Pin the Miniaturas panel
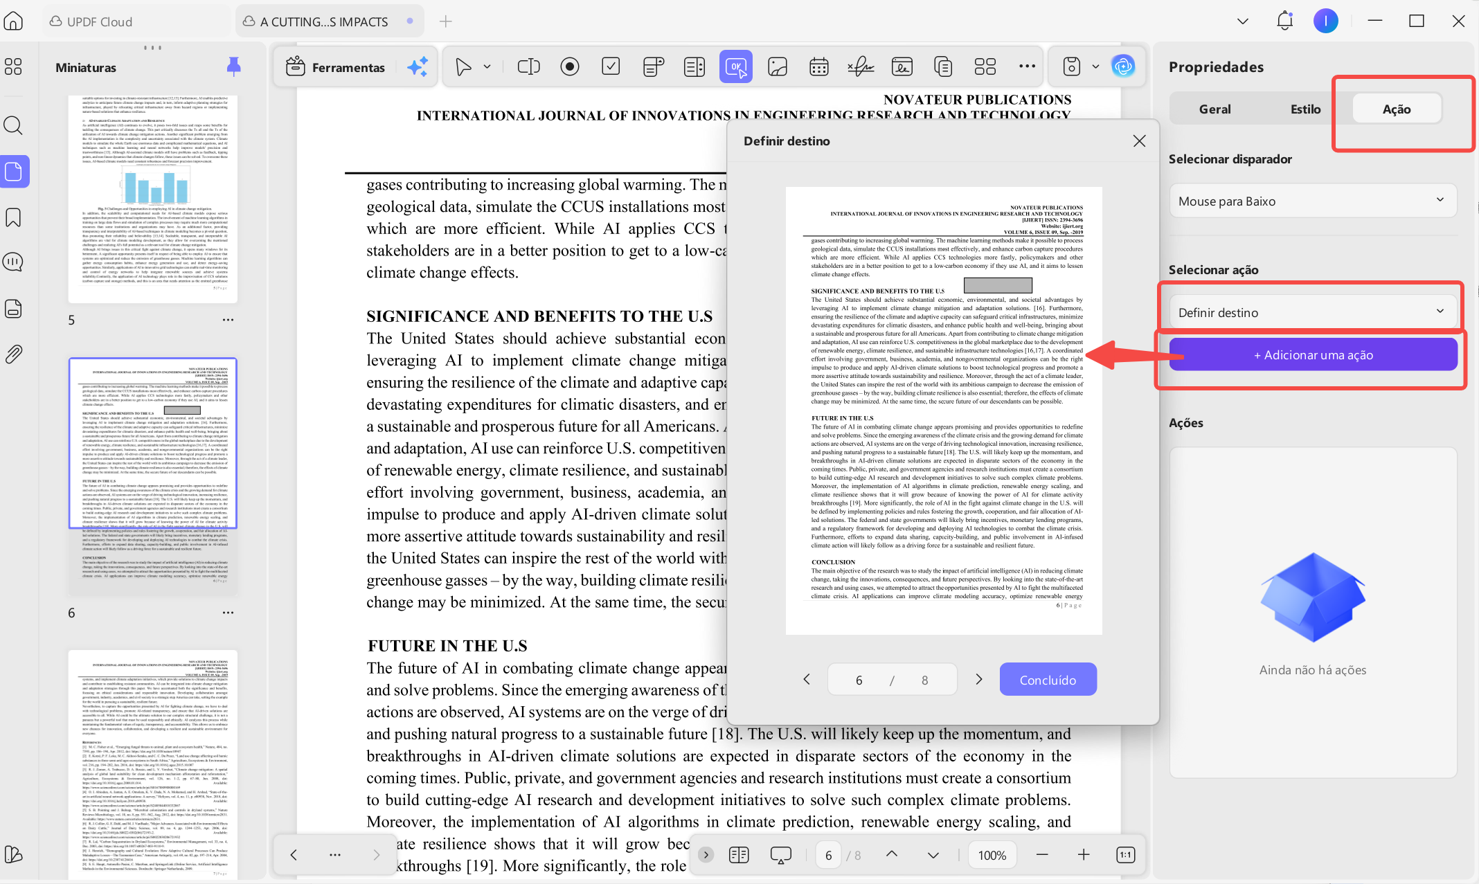The height and width of the screenshot is (884, 1479). pyautogui.click(x=233, y=66)
